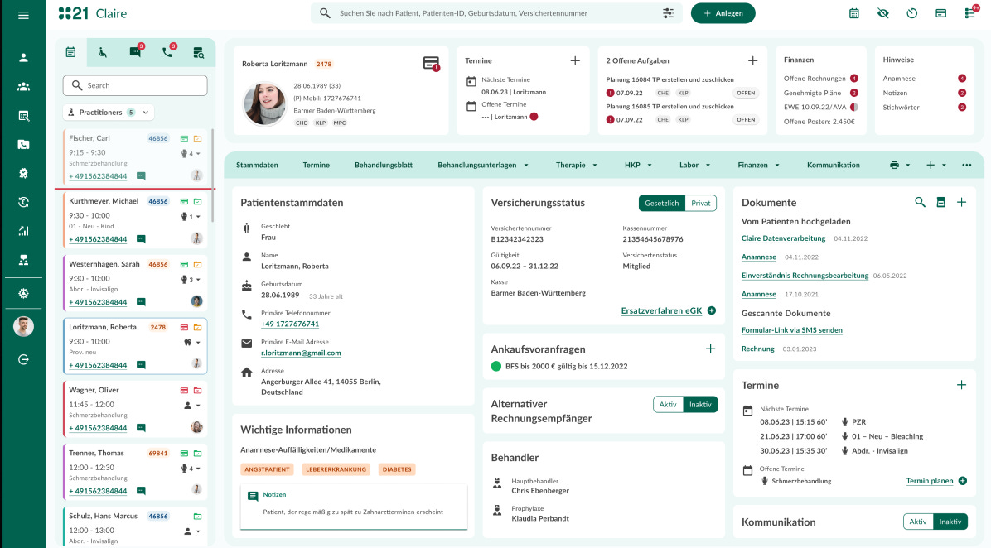Open the patient icon in left sidebar

23,57
